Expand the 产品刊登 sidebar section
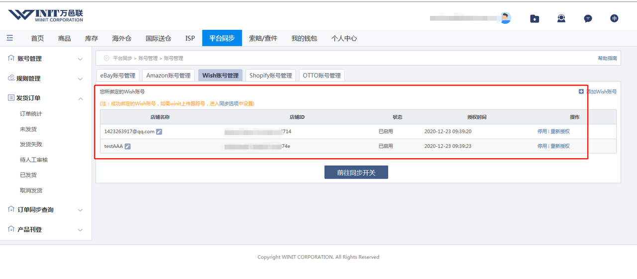 coord(80,230)
